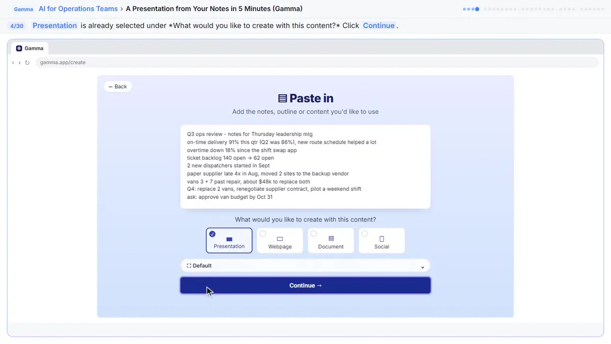Click the frame icon beside Default
The image size is (611, 344).
(189, 266)
